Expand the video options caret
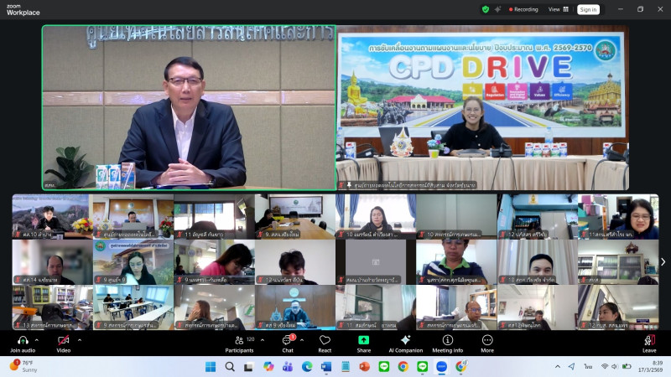Viewport: 671px width, 377px height. click(x=80, y=339)
